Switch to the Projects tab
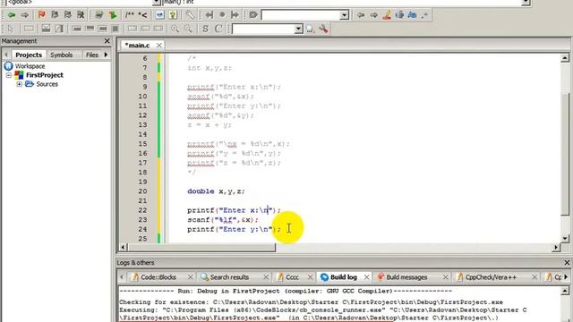This screenshot has width=573, height=322. 29,55
